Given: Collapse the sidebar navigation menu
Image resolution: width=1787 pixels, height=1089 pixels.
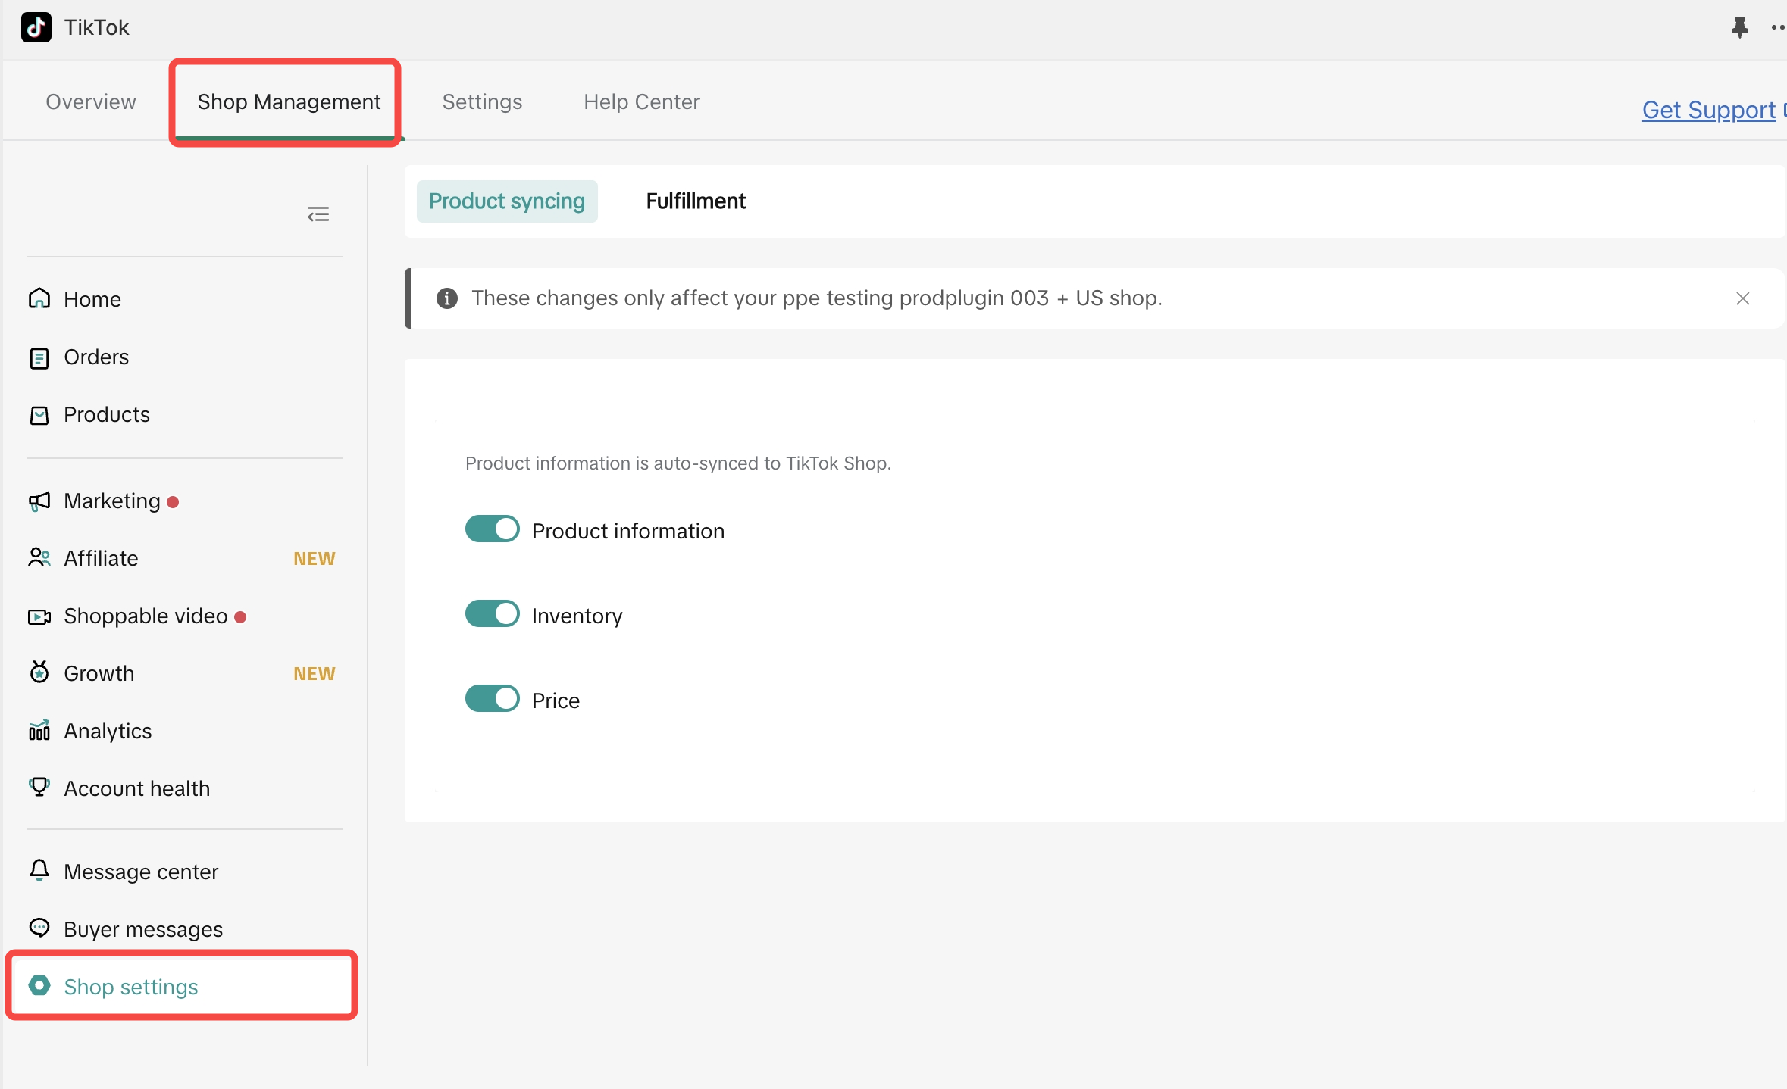Looking at the screenshot, I should click(318, 214).
